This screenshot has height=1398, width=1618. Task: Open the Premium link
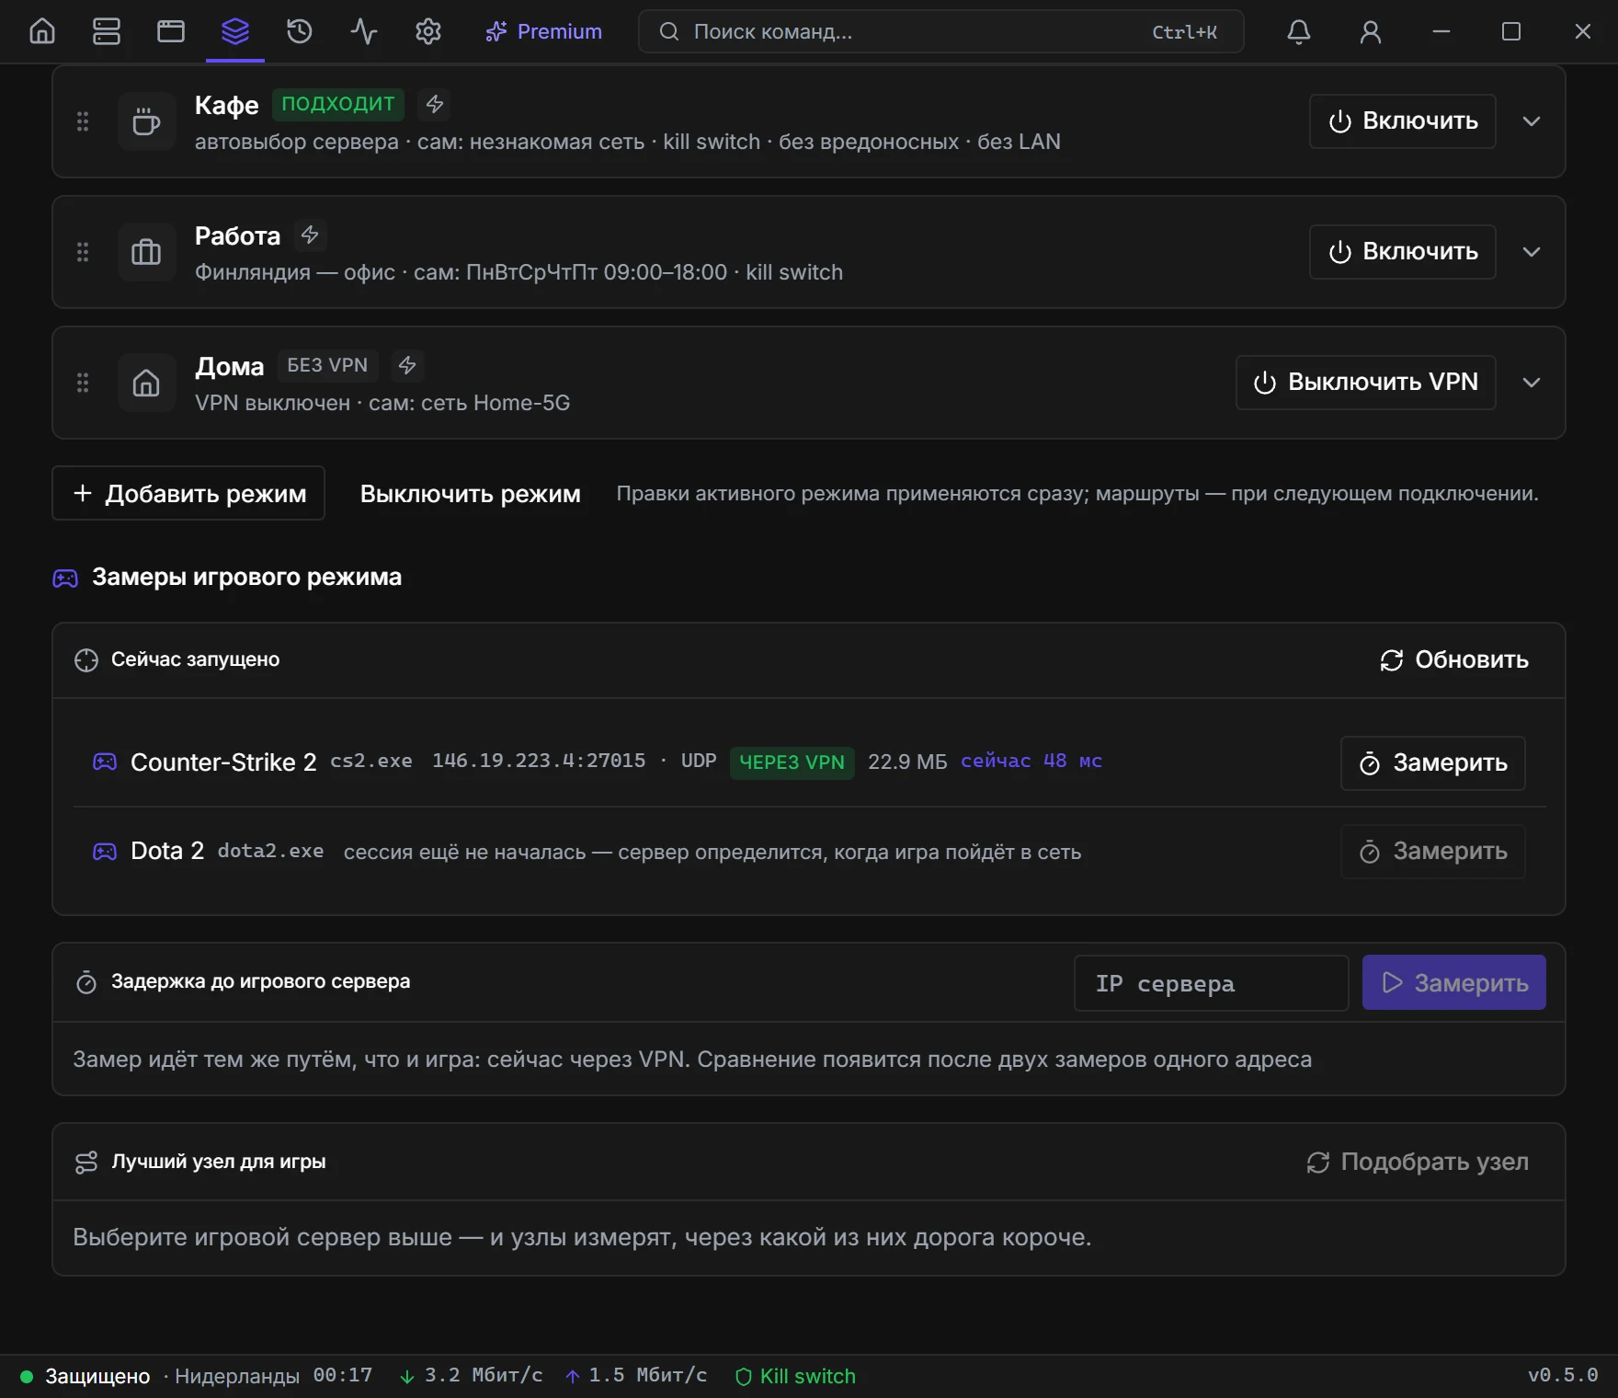[x=543, y=31]
